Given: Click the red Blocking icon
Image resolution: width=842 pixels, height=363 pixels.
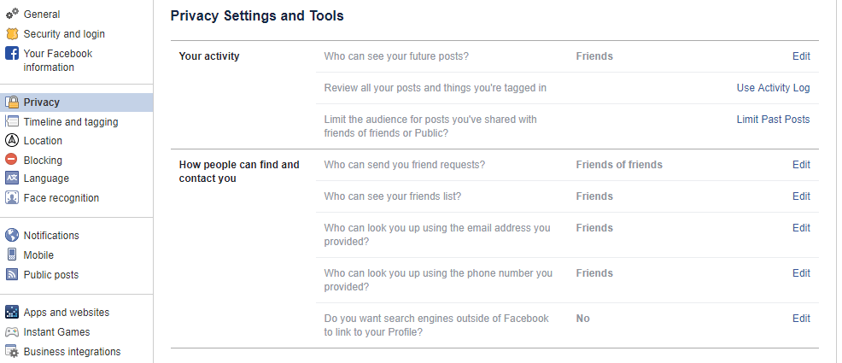Looking at the screenshot, I should coord(12,160).
